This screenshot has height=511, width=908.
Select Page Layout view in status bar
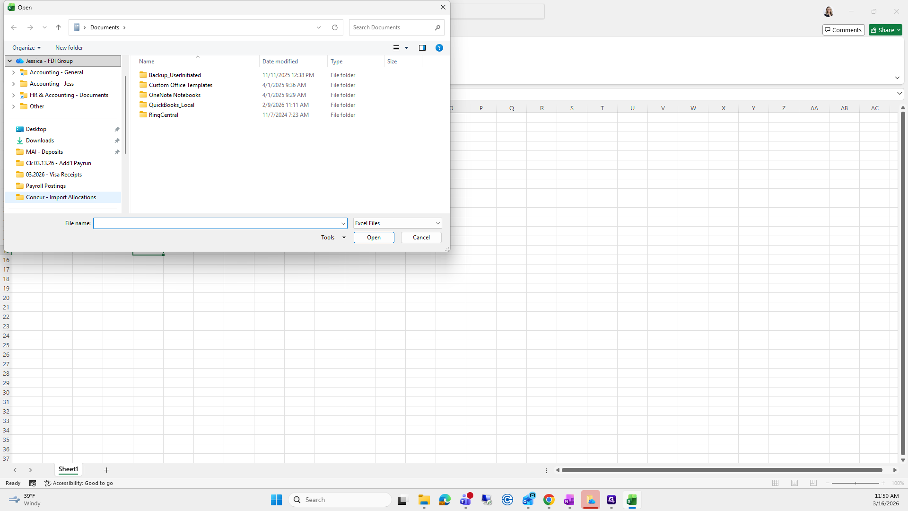pyautogui.click(x=794, y=483)
